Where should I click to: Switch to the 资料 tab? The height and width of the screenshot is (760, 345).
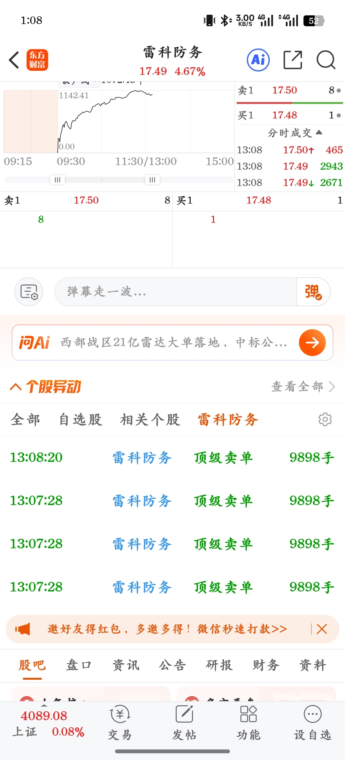(x=313, y=666)
